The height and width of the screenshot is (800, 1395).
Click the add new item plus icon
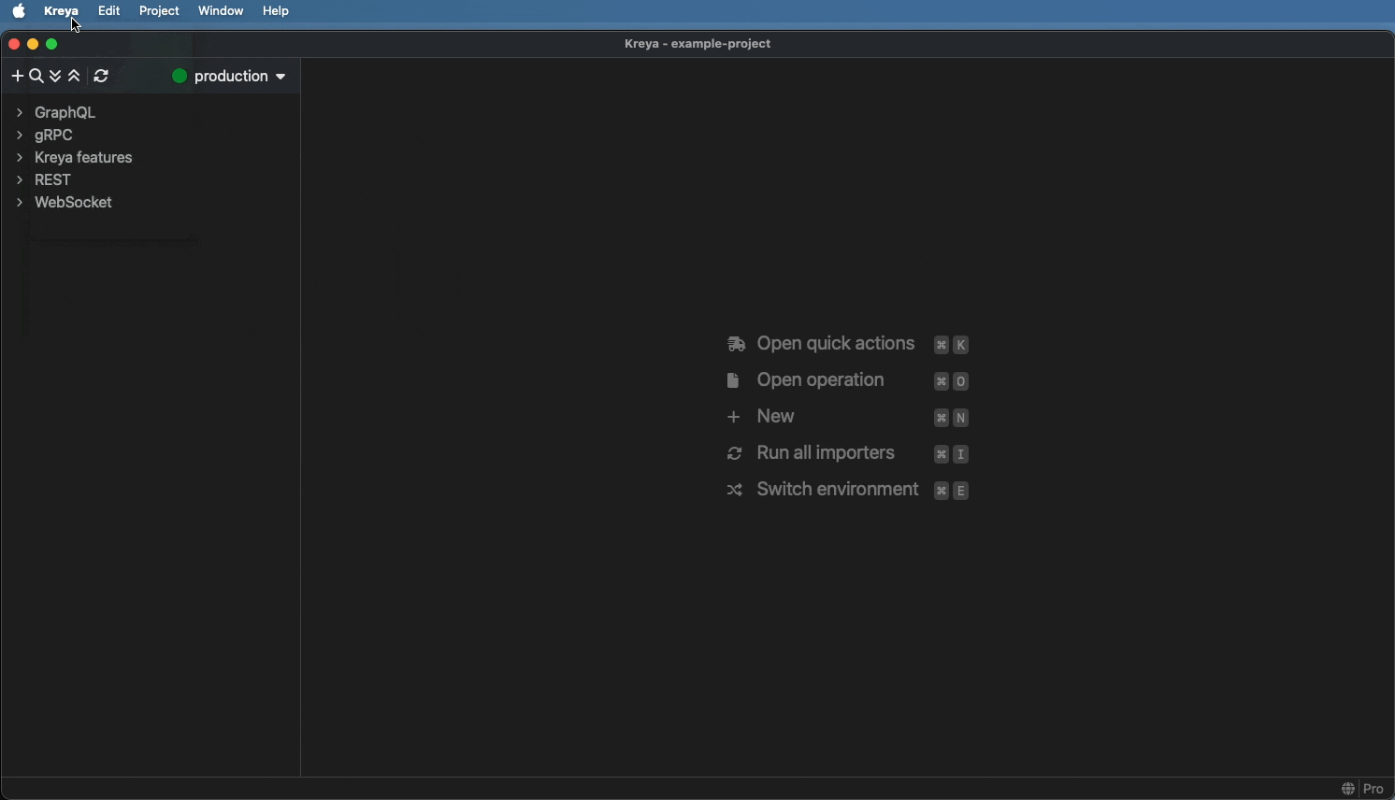pyautogui.click(x=16, y=77)
